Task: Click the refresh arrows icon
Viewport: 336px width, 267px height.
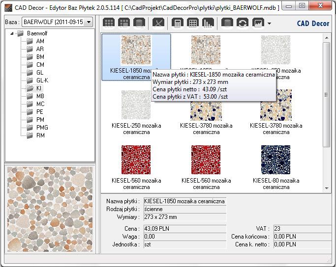Action: (243, 23)
